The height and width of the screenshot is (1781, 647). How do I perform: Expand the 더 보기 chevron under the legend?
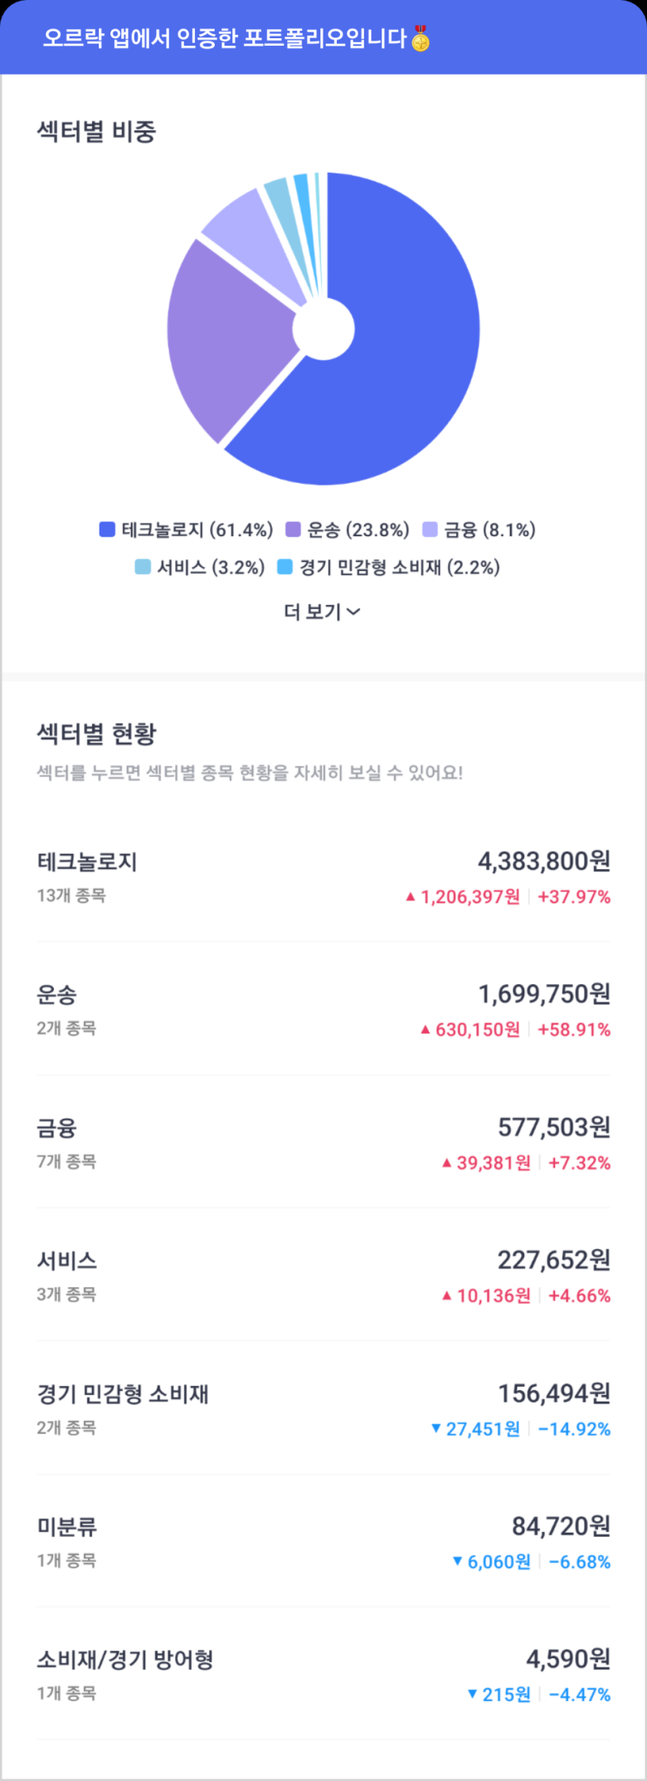(353, 612)
